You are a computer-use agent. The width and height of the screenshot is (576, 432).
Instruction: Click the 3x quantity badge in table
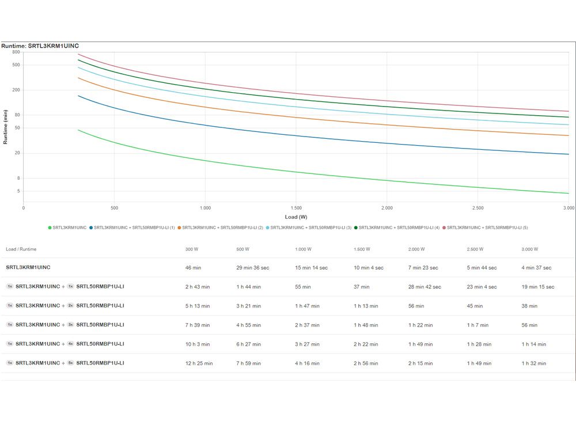coord(70,325)
